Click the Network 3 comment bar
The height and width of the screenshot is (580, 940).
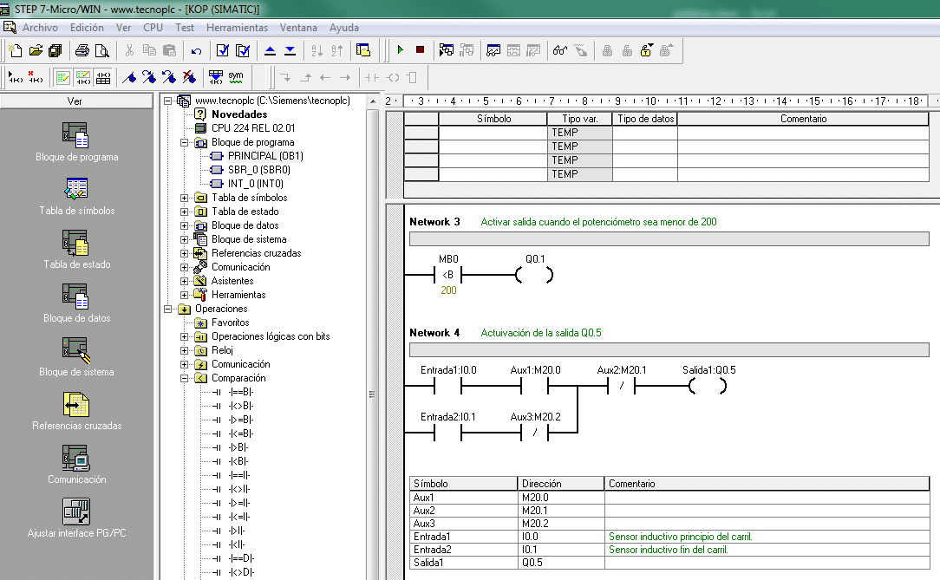(668, 239)
